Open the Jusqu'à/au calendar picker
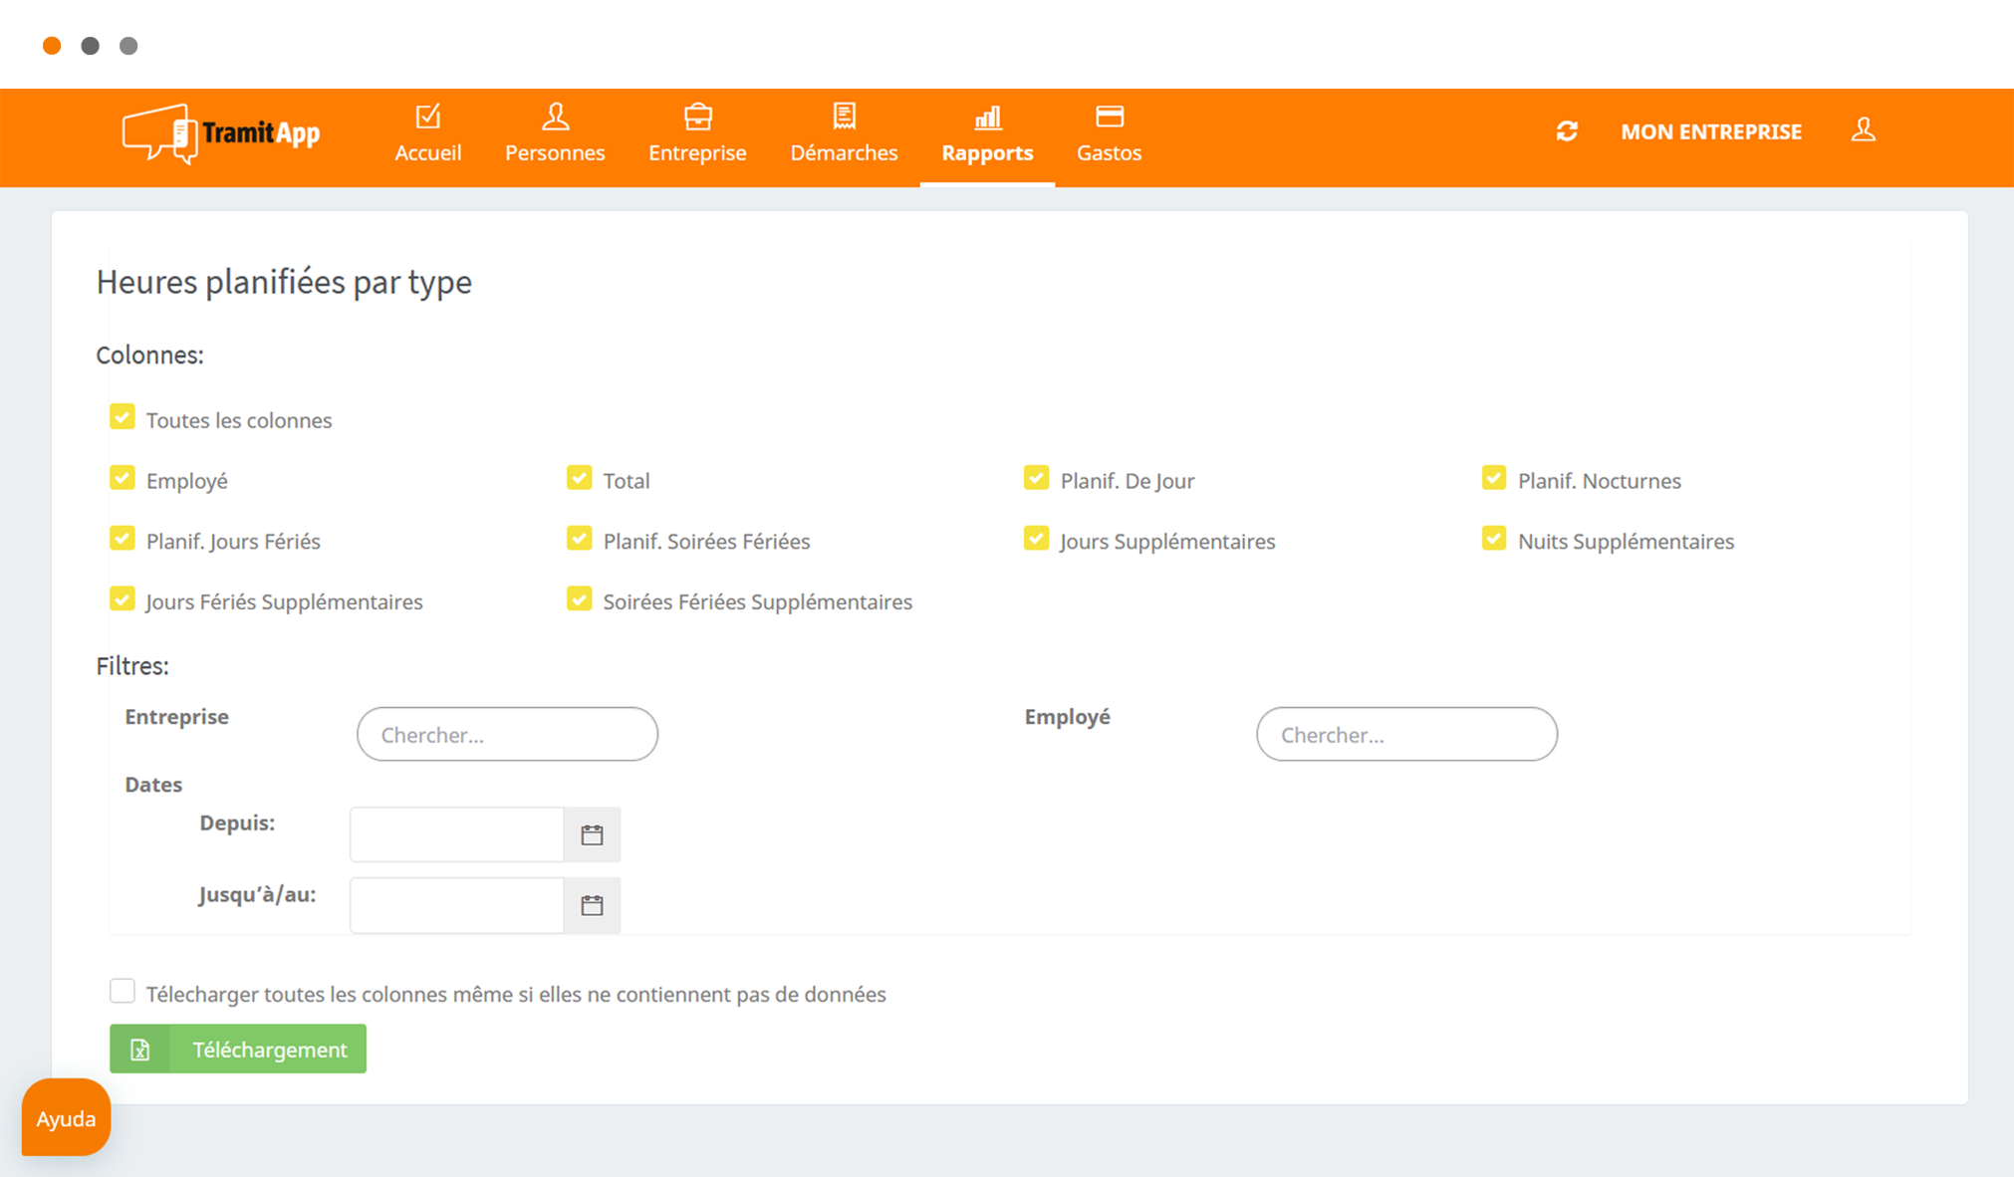This screenshot has width=2014, height=1177. coord(592,905)
